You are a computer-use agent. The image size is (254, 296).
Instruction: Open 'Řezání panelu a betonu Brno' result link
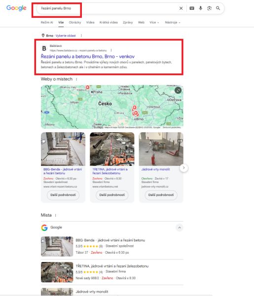pos(88,56)
